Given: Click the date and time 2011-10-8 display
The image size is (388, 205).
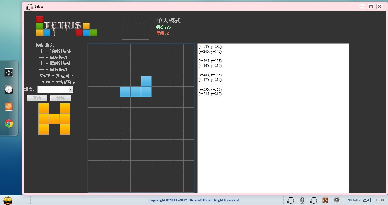Looking at the screenshot, I should coord(365,200).
